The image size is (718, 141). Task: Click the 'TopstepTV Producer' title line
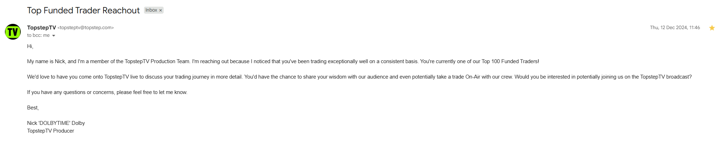click(x=51, y=131)
